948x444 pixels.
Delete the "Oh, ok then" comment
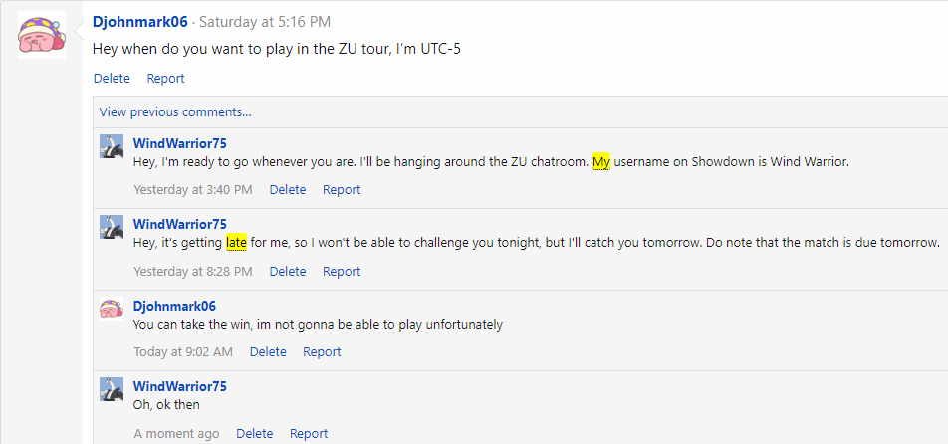254,433
